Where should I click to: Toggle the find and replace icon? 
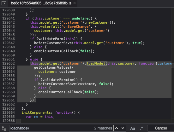pyautogui.click(x=4, y=128)
